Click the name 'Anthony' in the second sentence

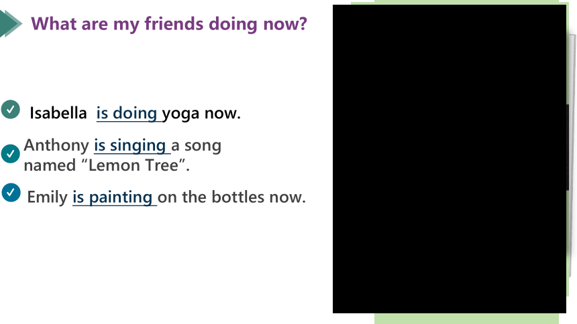coord(56,145)
